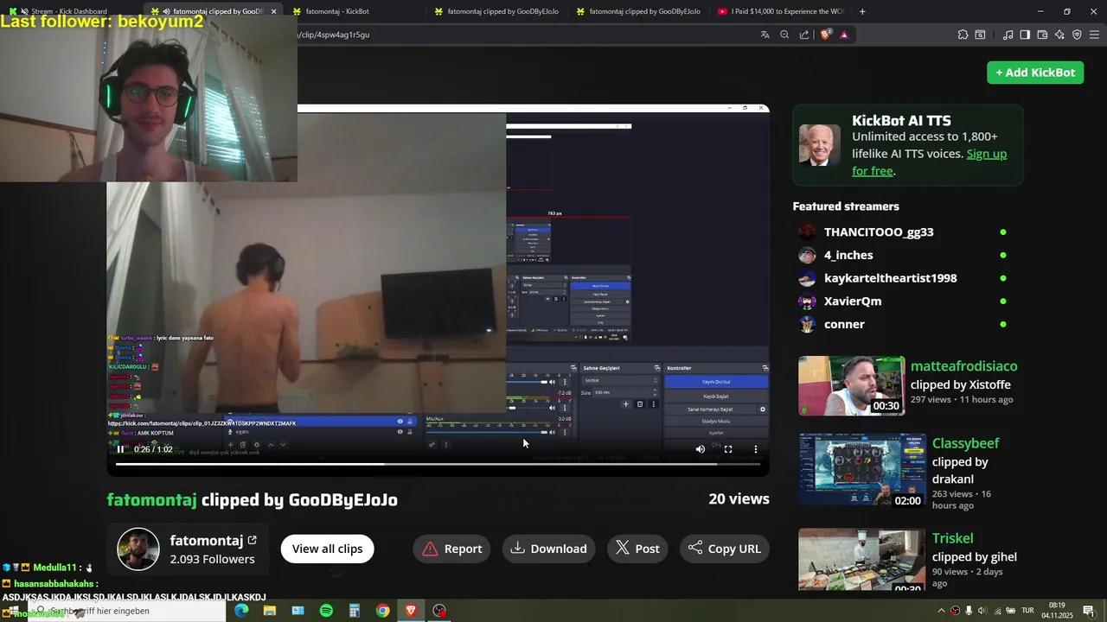Screen dimensions: 1107x622
Task: Click the Classybeef streamer name
Action: (x=965, y=443)
